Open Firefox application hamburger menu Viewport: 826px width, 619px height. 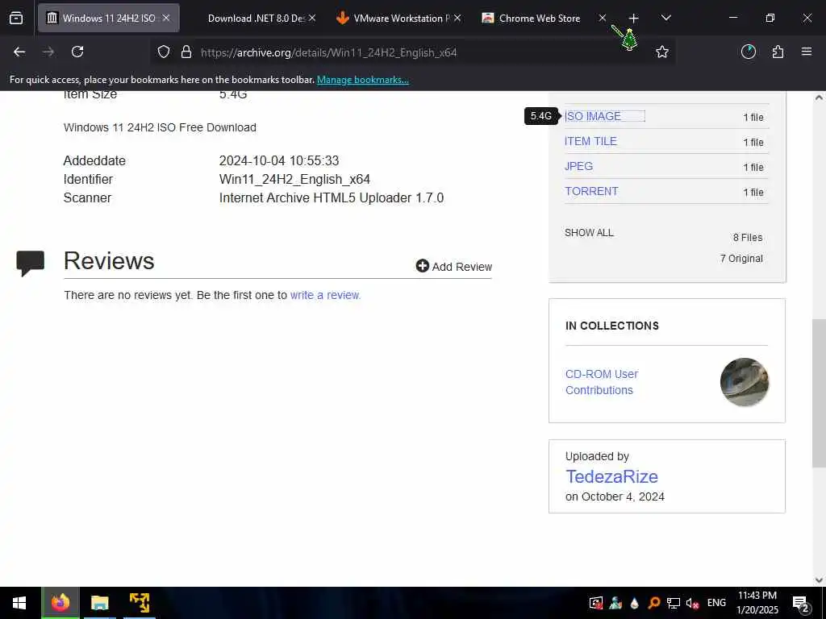pos(807,52)
